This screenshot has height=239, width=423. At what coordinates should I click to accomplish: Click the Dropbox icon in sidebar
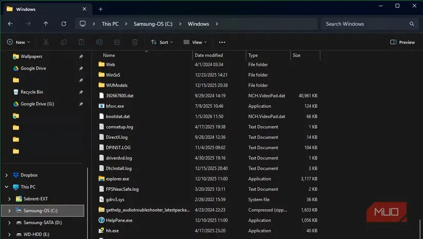(16, 175)
